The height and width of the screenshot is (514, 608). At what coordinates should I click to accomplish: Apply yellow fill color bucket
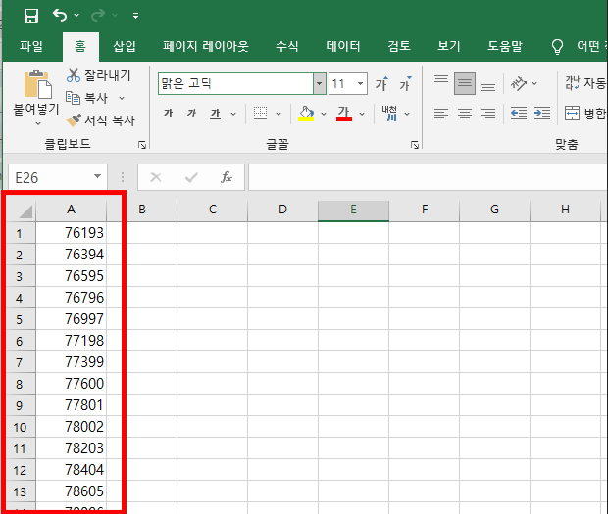306,114
